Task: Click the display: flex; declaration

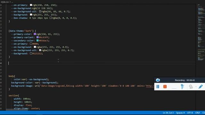Action: coord(23,105)
